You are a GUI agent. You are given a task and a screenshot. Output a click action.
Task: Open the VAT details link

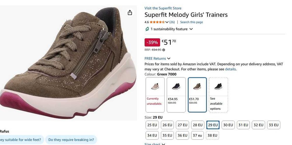point(230,69)
